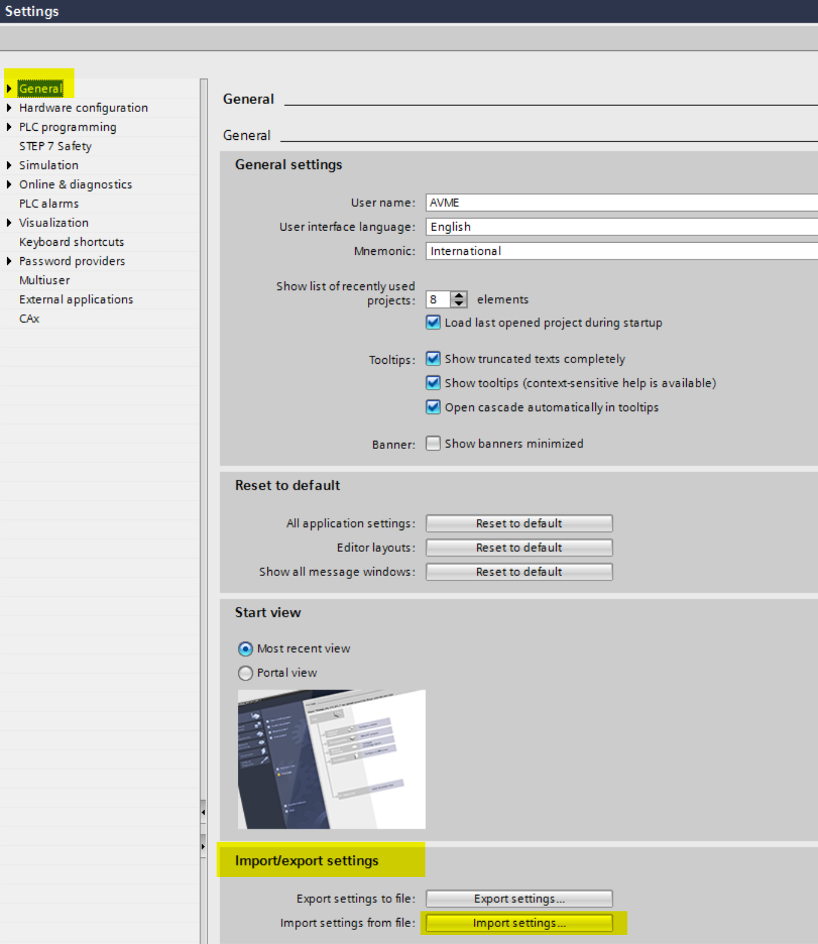The height and width of the screenshot is (944, 818).
Task: Select the CAx settings entry
Action: pos(29,319)
